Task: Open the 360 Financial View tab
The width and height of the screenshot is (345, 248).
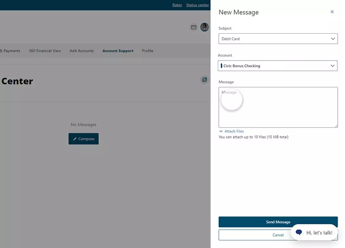Action: (x=45, y=51)
